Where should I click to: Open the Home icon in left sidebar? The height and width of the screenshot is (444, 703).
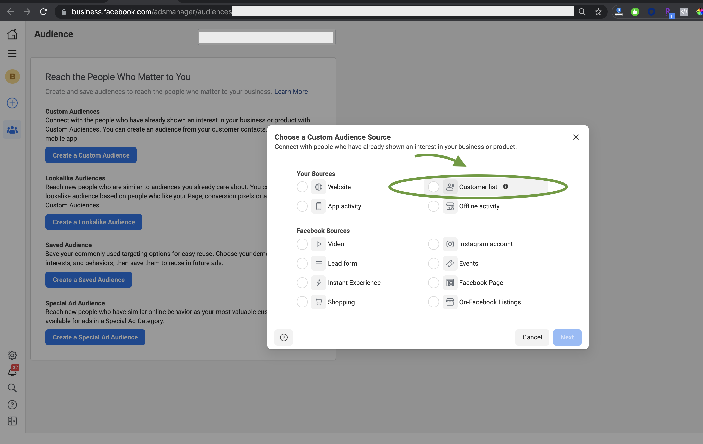(x=12, y=34)
